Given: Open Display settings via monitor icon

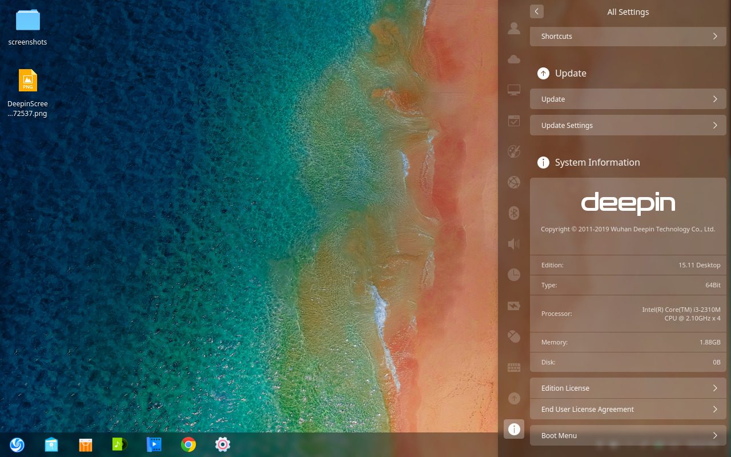Looking at the screenshot, I should (513, 90).
